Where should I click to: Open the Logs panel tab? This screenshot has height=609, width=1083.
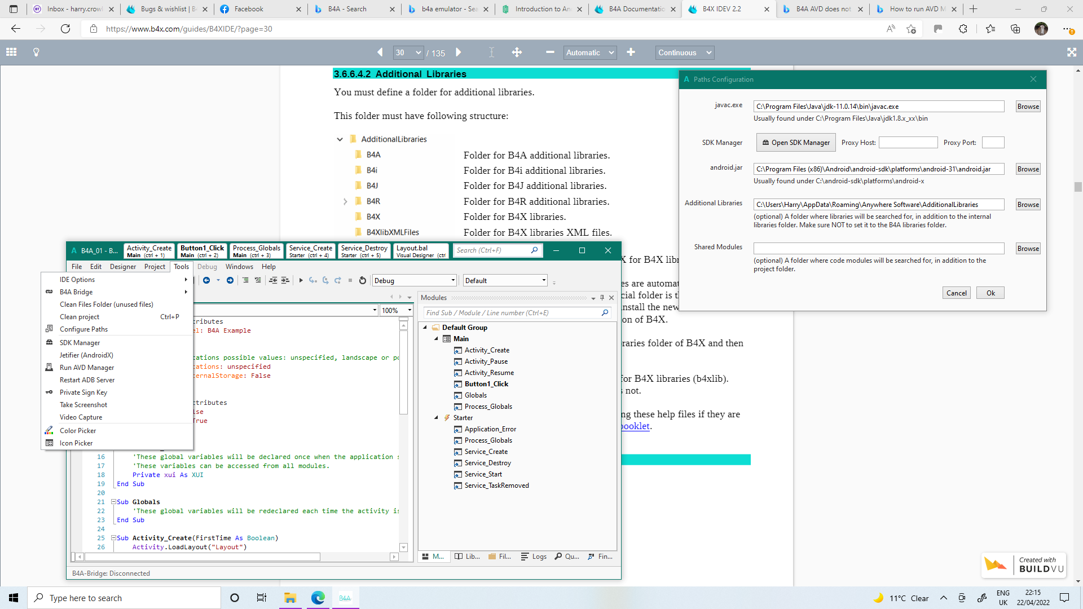pos(534,557)
